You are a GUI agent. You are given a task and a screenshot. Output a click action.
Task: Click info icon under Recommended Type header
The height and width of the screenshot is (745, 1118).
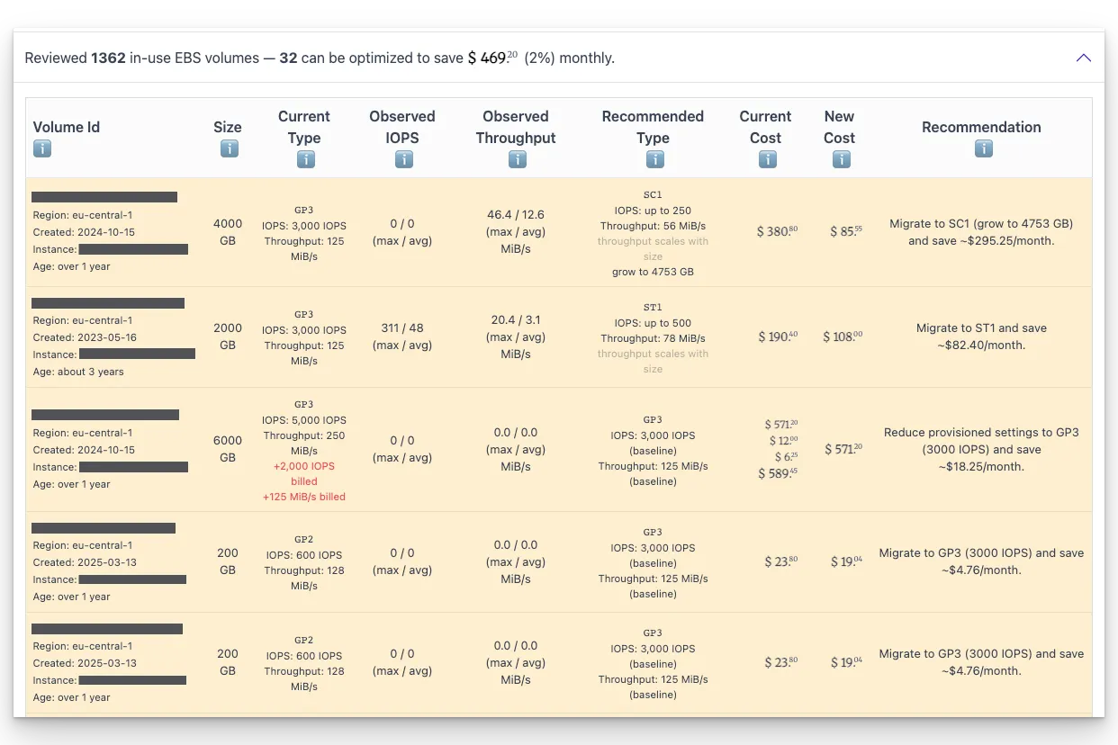654,159
